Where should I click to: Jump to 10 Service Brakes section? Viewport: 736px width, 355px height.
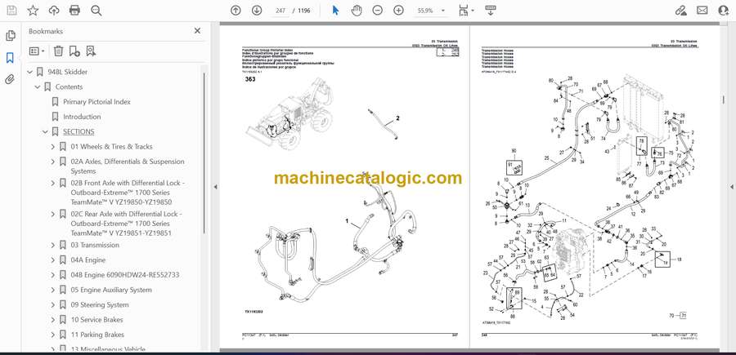coord(96,320)
